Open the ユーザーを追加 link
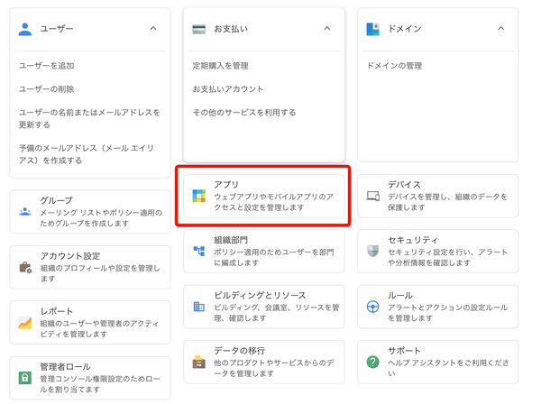541x404 pixels. point(46,66)
